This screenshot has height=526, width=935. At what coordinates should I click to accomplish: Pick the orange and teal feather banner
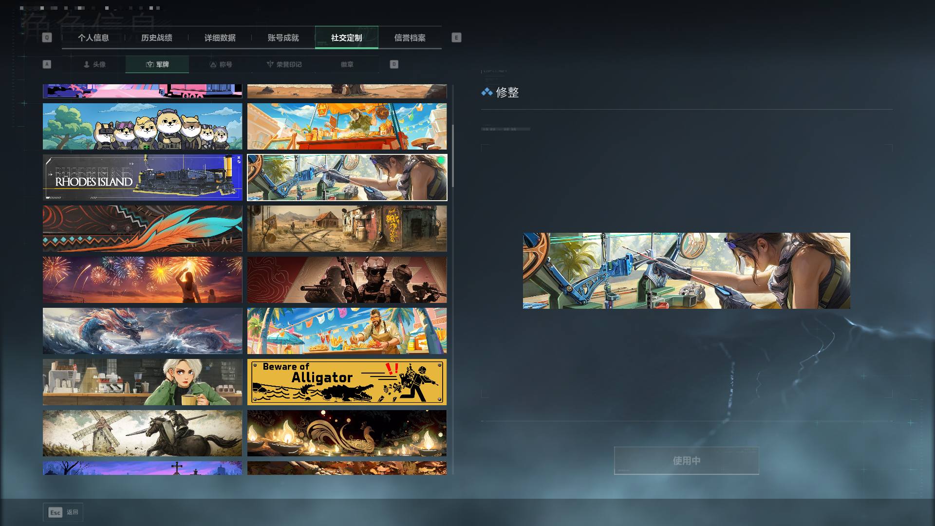point(142,228)
